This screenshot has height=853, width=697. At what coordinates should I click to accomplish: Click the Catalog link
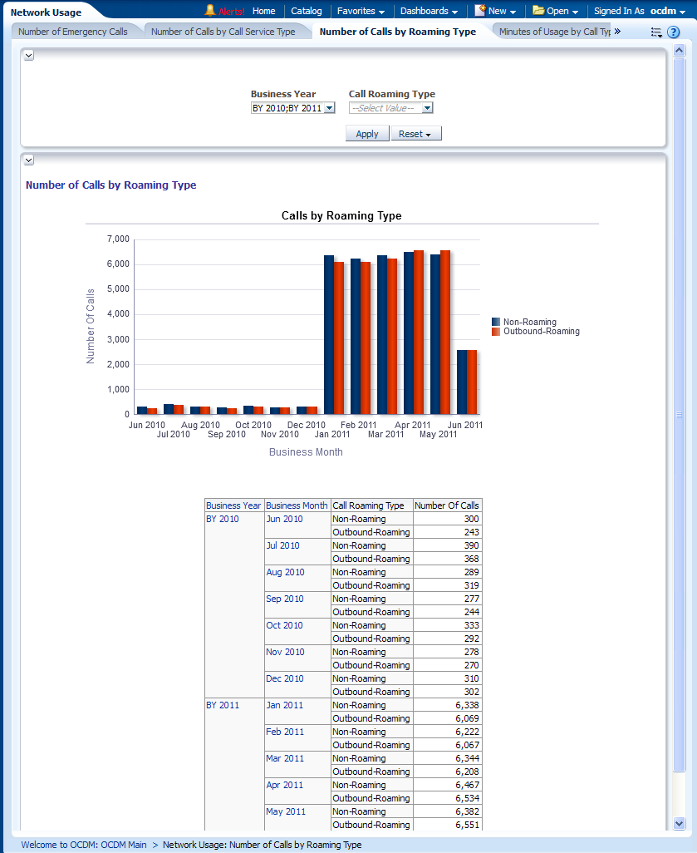click(307, 11)
